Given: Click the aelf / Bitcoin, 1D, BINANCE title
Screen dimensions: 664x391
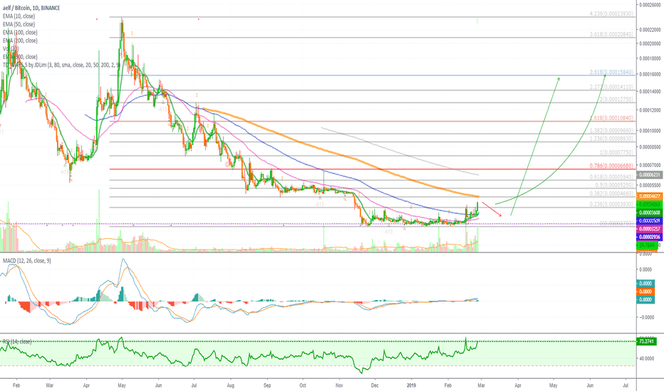Looking at the screenshot, I should coord(31,8).
